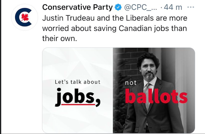Click the white word not in the photo
Image resolution: width=205 pixels, height=134 pixels.
tap(131, 83)
